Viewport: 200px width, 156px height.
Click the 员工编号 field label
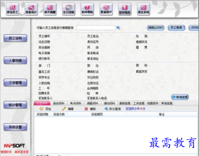point(44,36)
